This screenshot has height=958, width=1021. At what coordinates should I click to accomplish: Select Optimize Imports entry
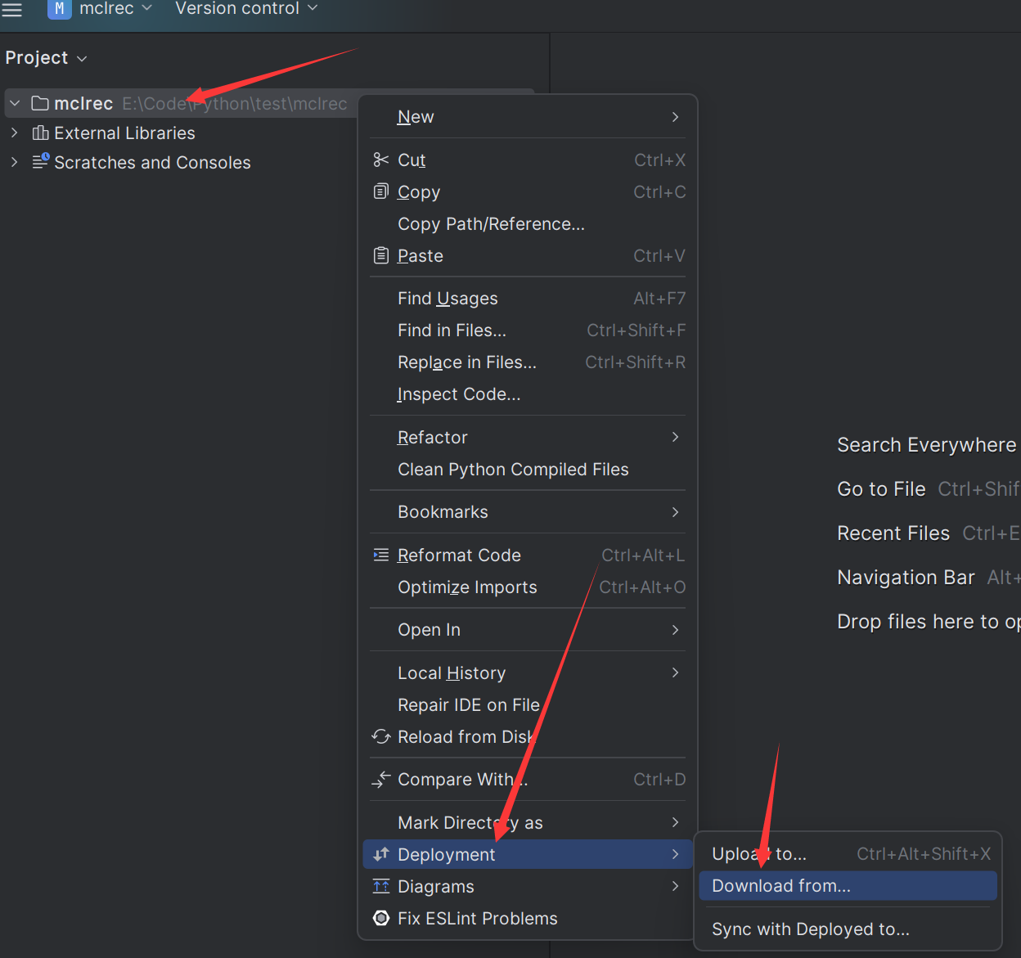[528, 587]
